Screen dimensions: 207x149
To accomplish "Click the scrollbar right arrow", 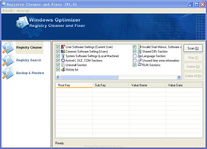I will [x=179, y=77].
